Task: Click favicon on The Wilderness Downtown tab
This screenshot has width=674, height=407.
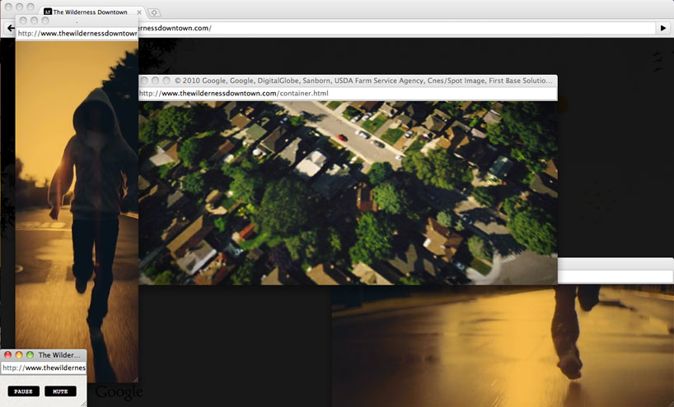Action: point(47,12)
